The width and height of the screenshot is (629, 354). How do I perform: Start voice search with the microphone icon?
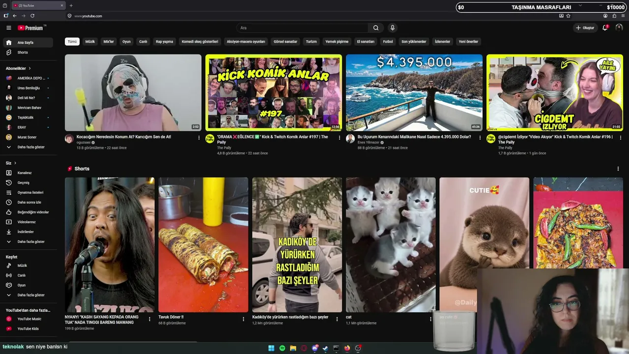click(x=392, y=28)
